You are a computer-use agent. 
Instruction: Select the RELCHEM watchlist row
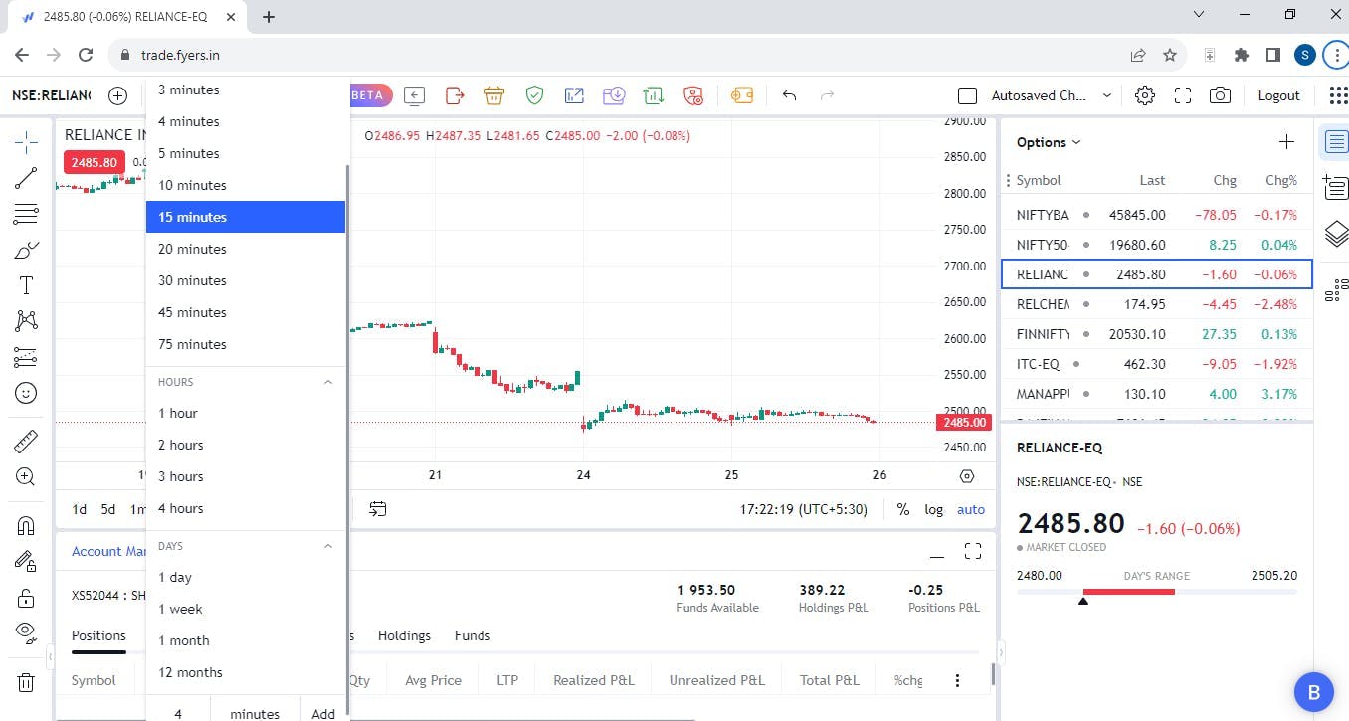(x=1157, y=304)
